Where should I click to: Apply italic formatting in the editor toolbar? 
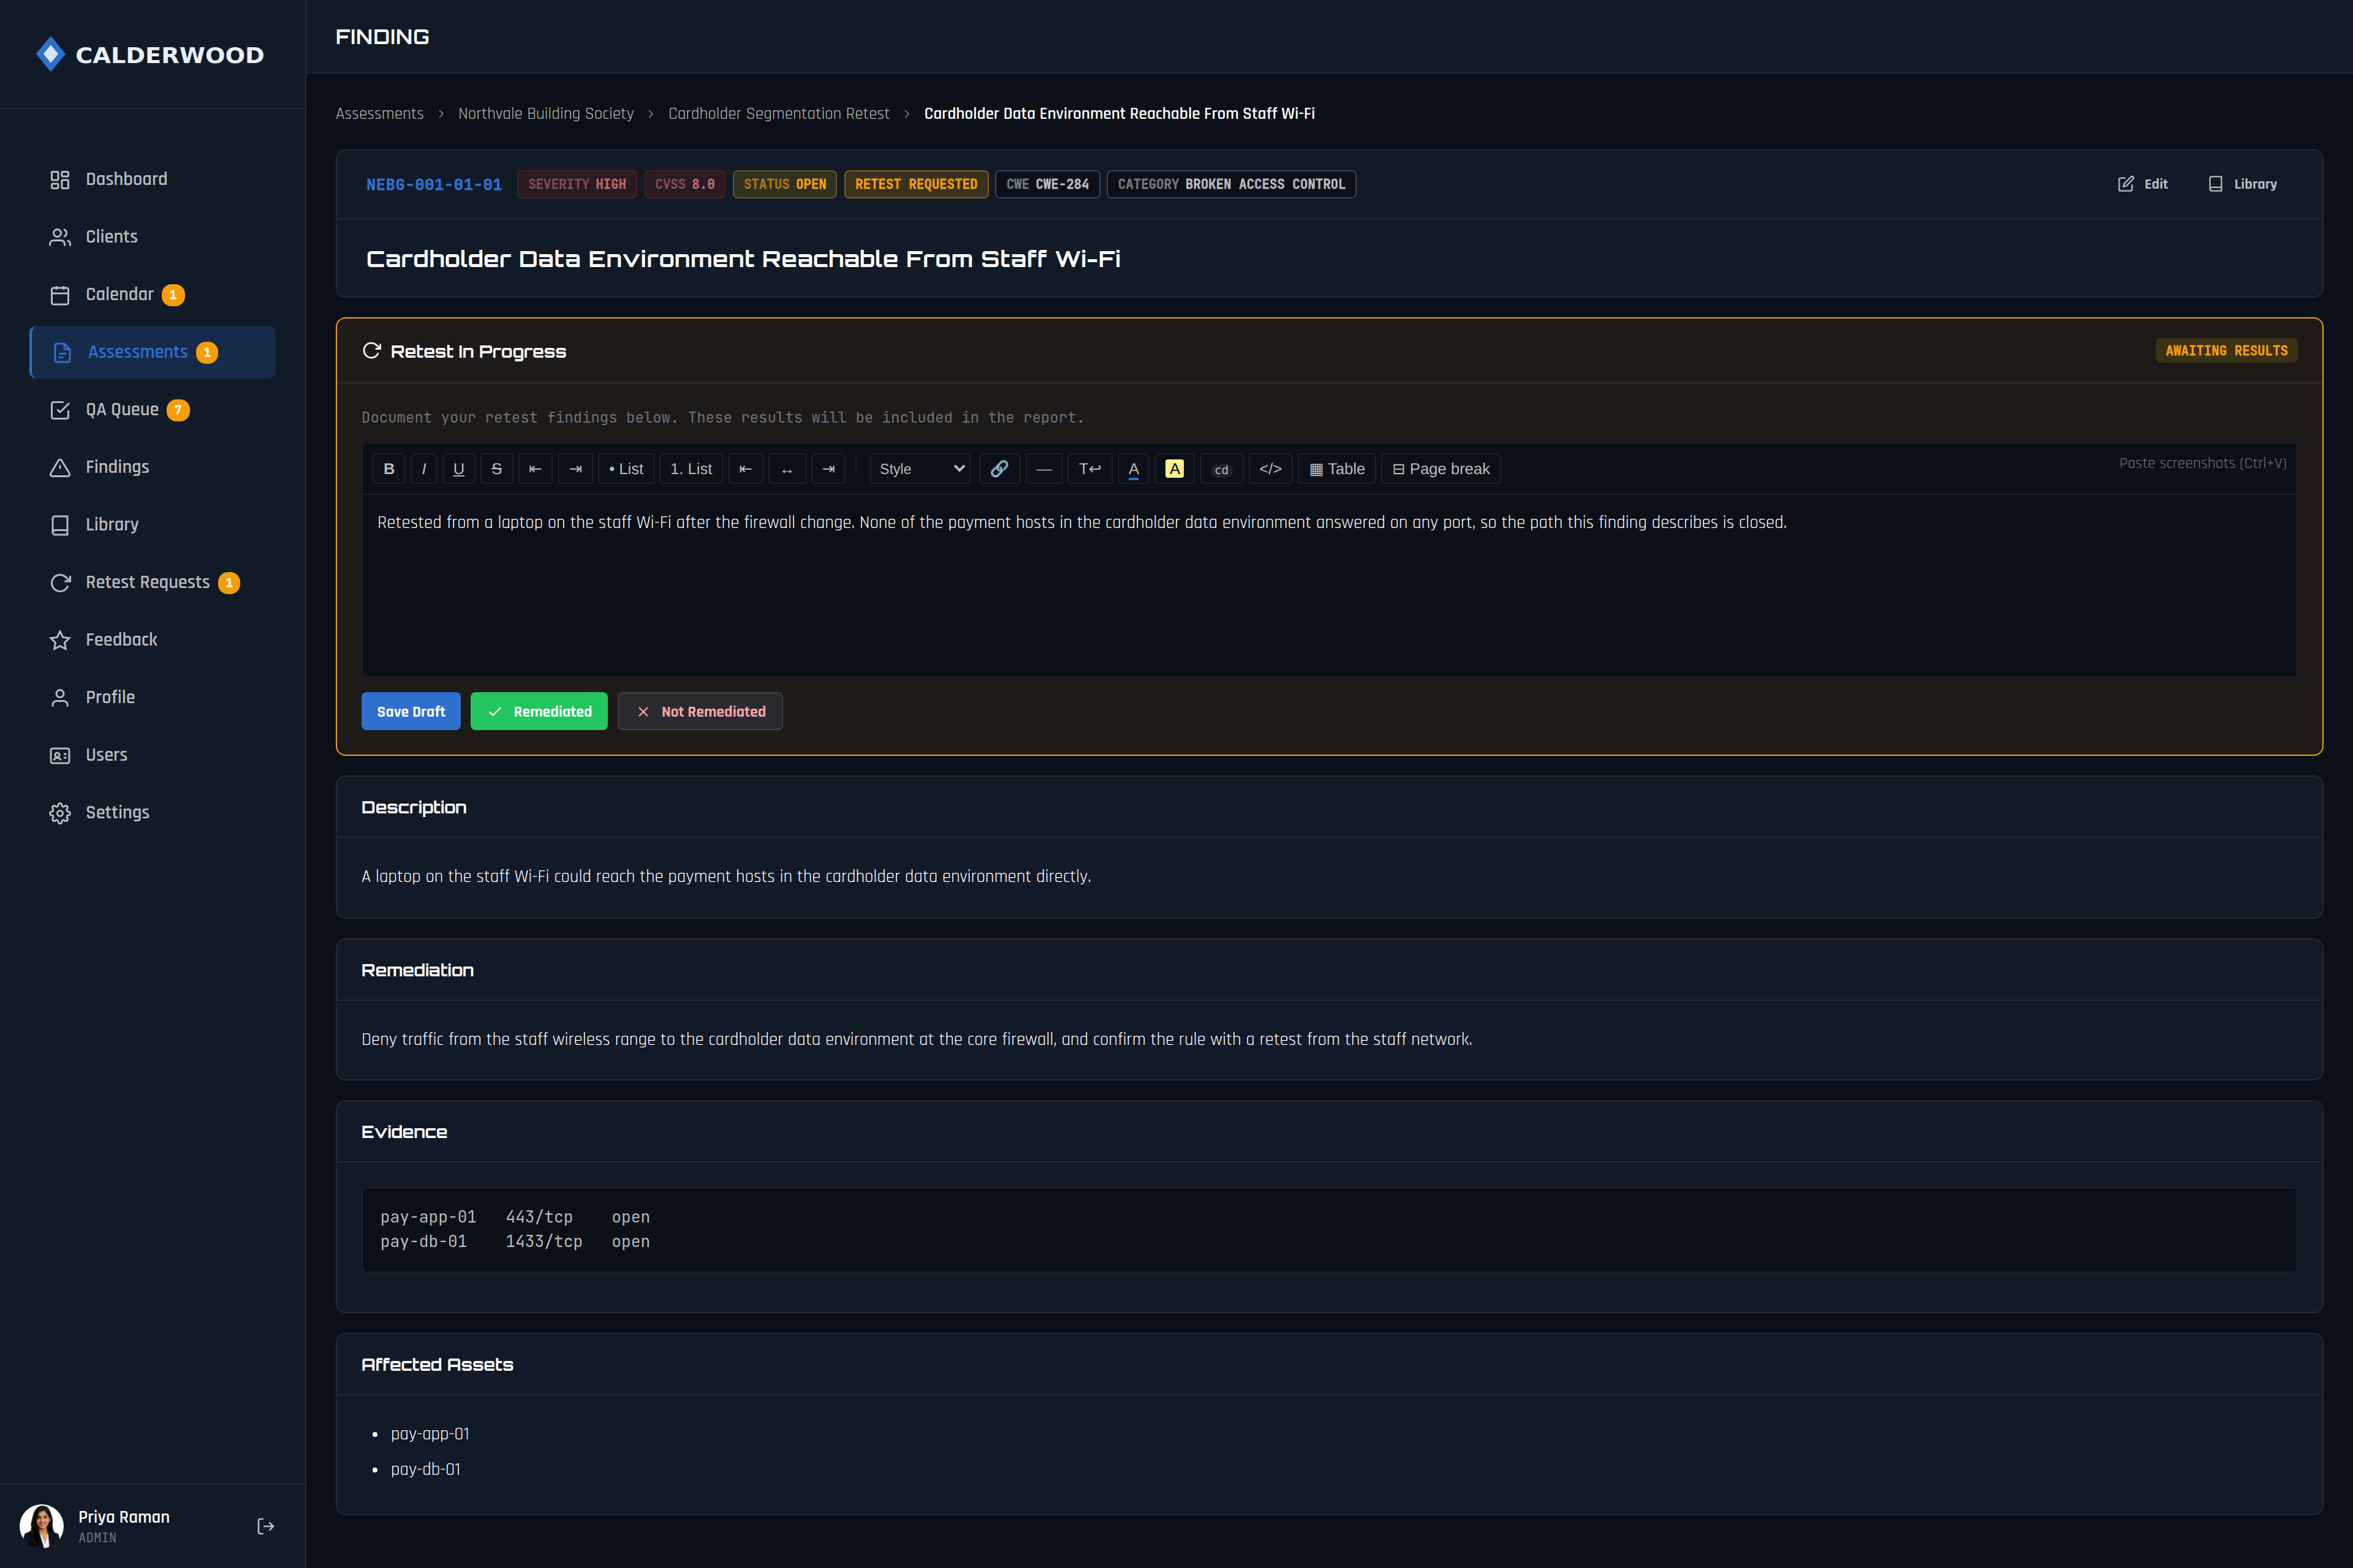(x=424, y=469)
